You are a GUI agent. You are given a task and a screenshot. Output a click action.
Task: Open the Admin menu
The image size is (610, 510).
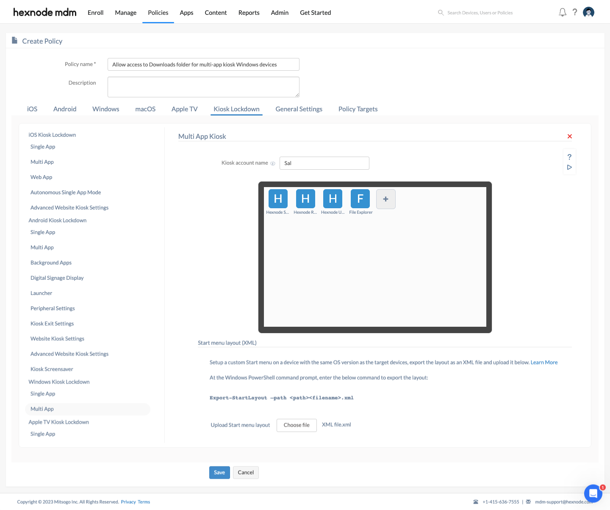pos(280,13)
